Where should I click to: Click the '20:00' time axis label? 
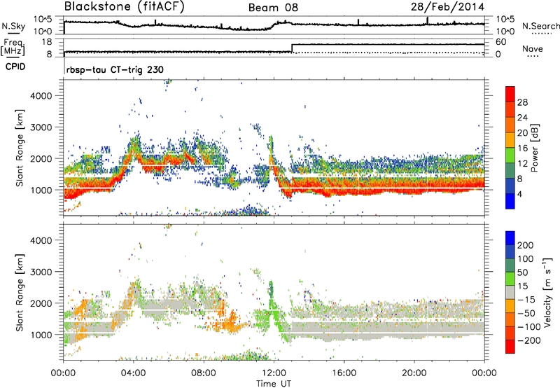pos(414,373)
